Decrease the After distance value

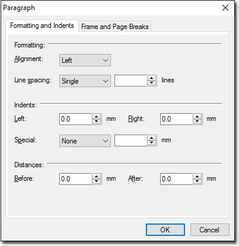pos(197,181)
